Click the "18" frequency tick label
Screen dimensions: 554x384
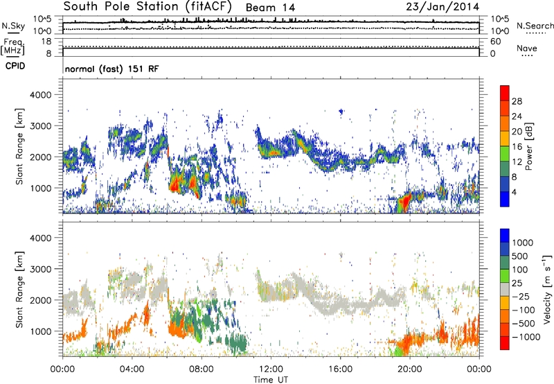point(46,42)
